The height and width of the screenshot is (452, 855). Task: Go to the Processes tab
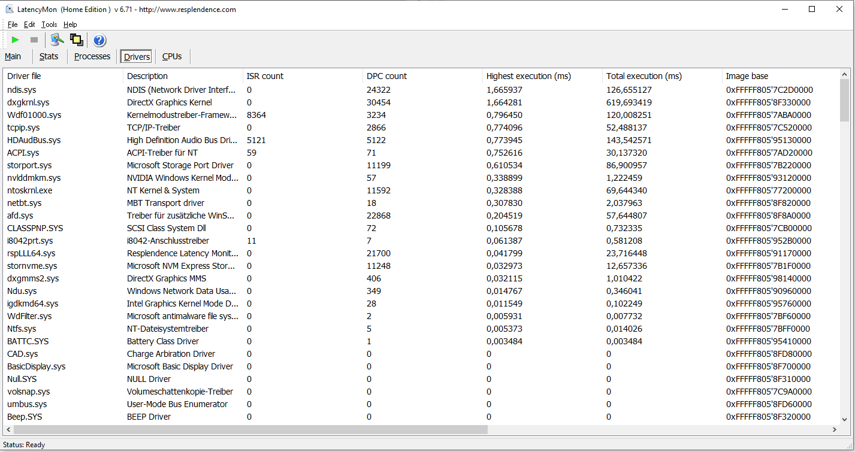pyautogui.click(x=92, y=56)
